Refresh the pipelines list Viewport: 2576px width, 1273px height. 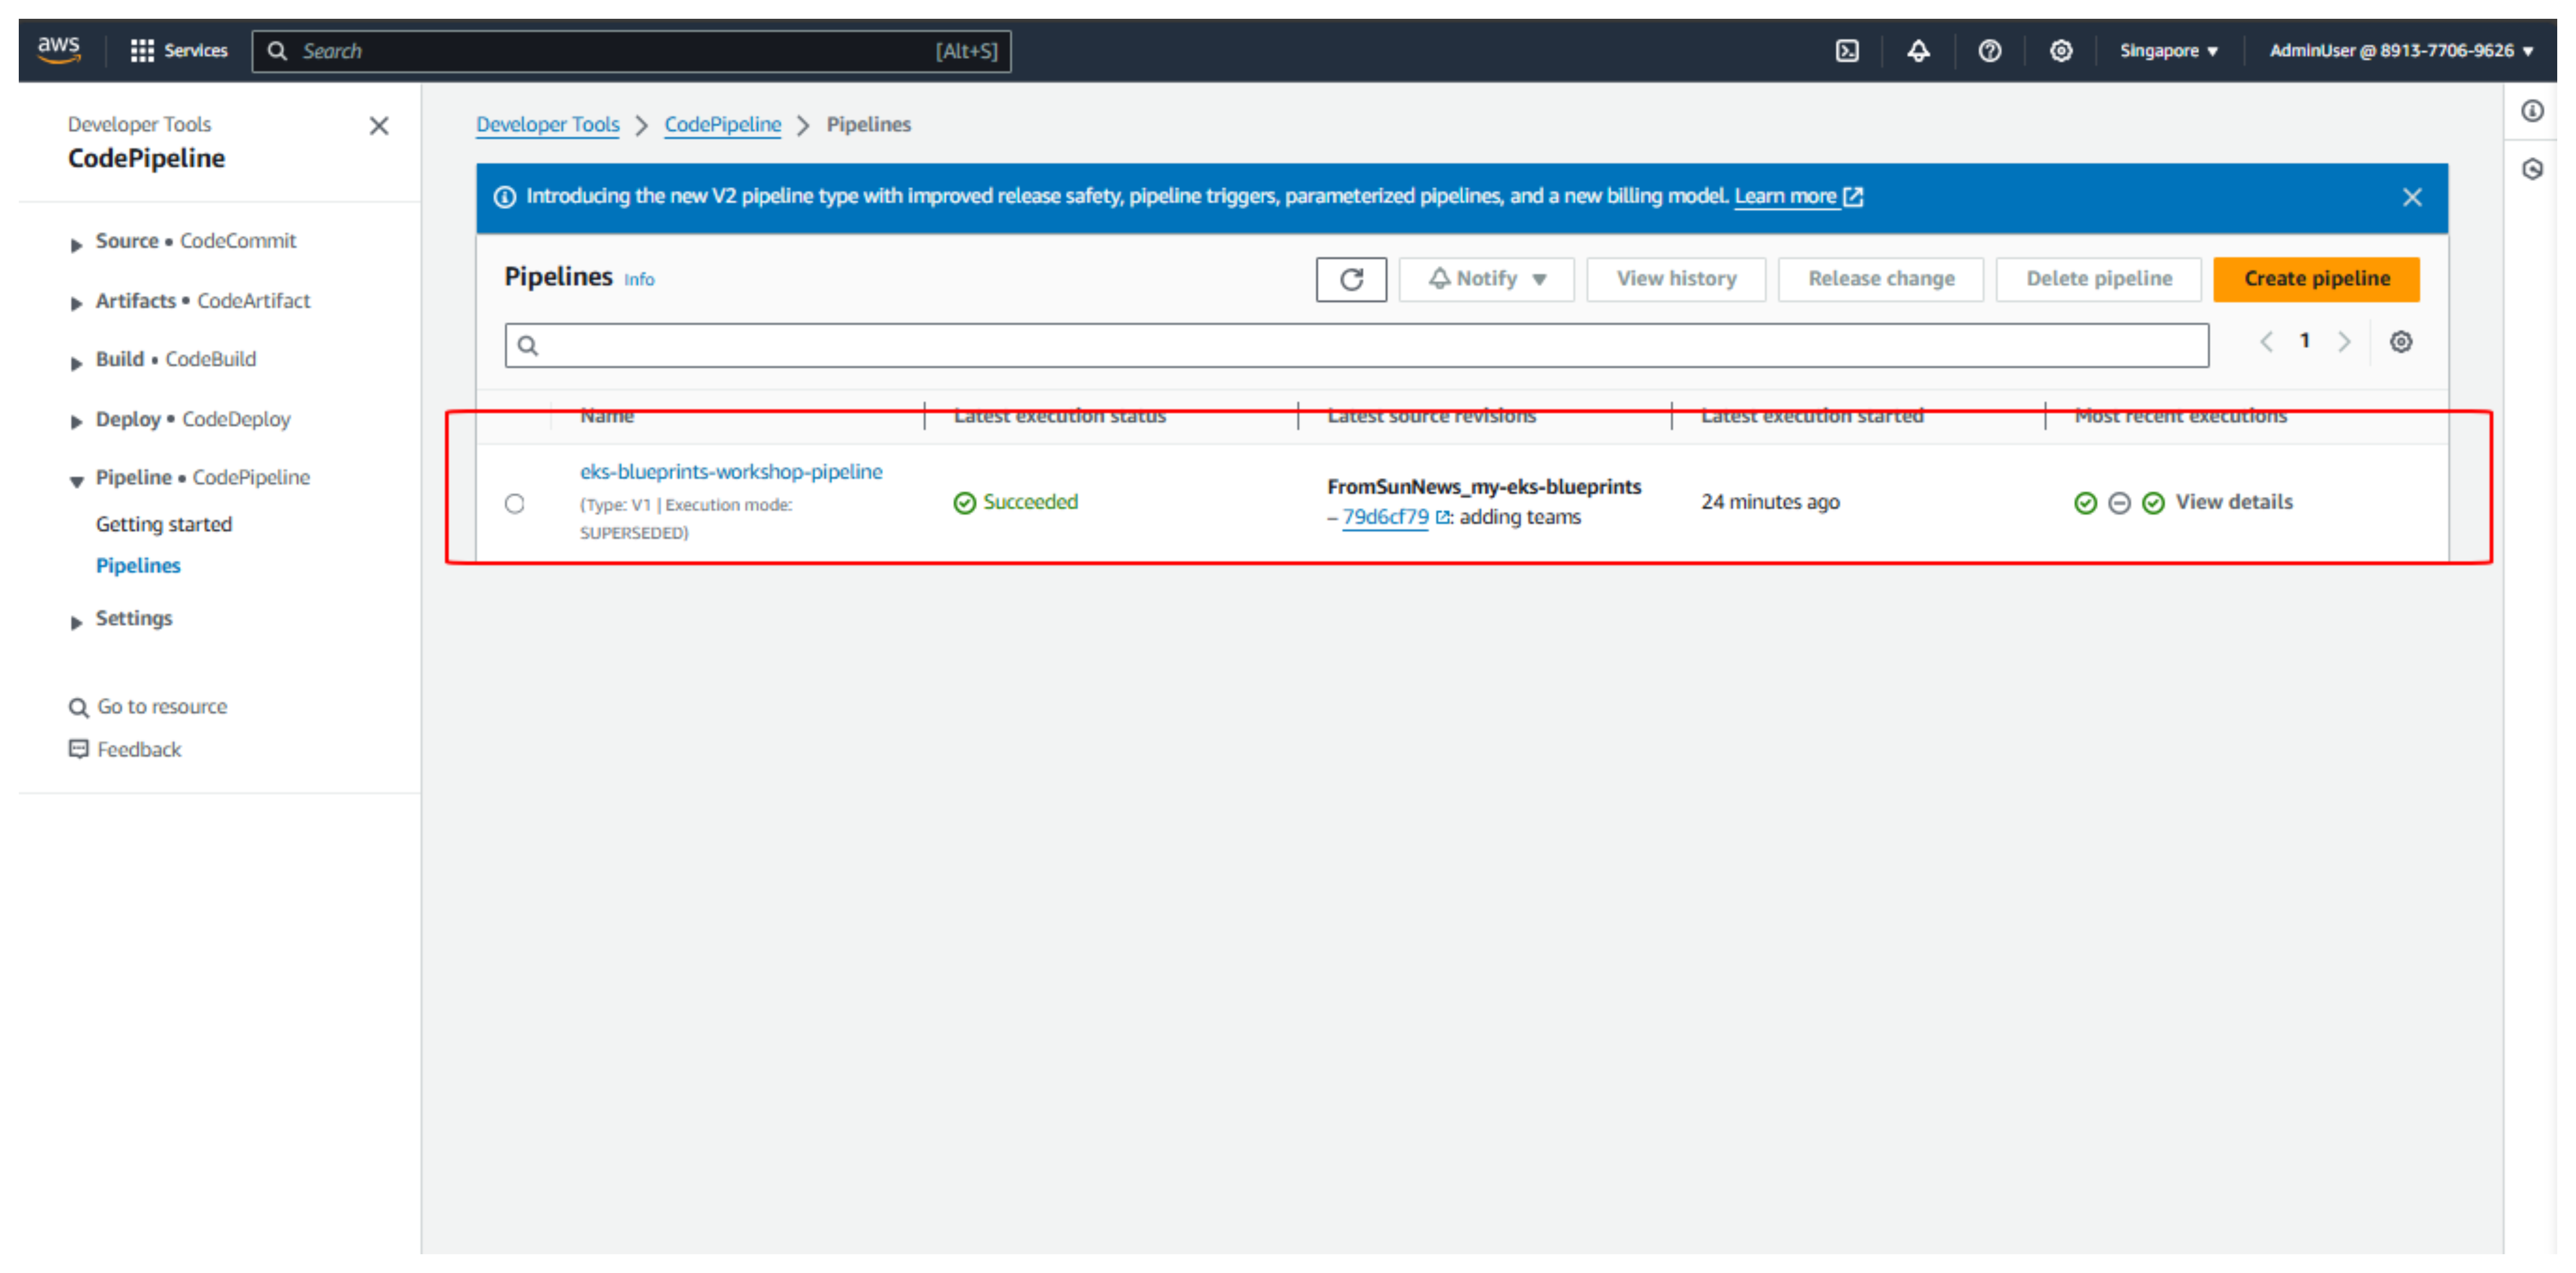(x=1351, y=279)
